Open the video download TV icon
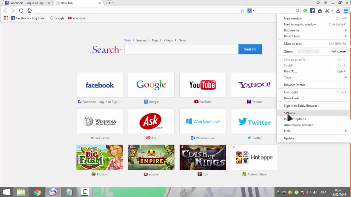The width and height of the screenshot is (351, 197). (x=320, y=11)
